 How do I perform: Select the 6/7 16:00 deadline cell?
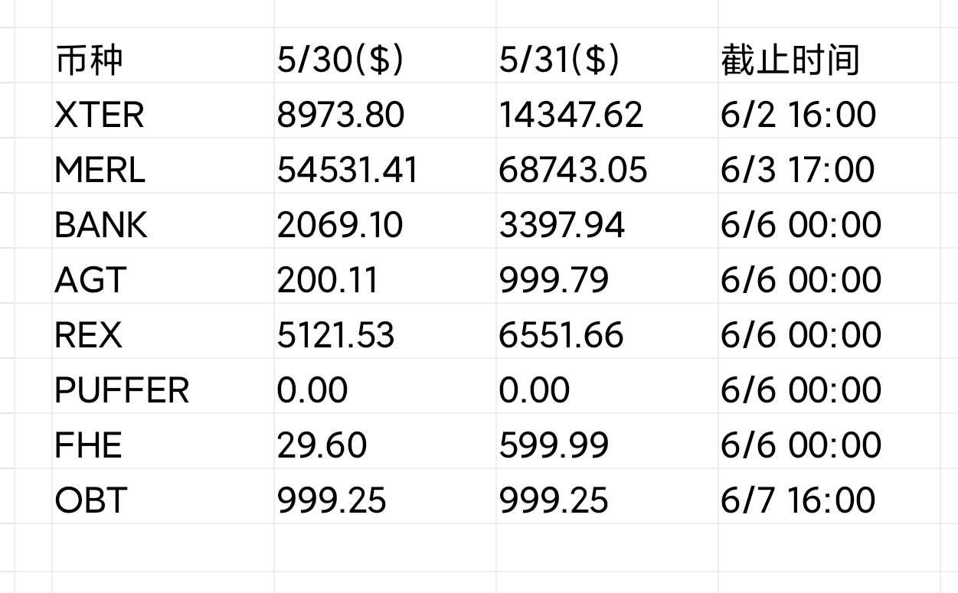pos(829,497)
